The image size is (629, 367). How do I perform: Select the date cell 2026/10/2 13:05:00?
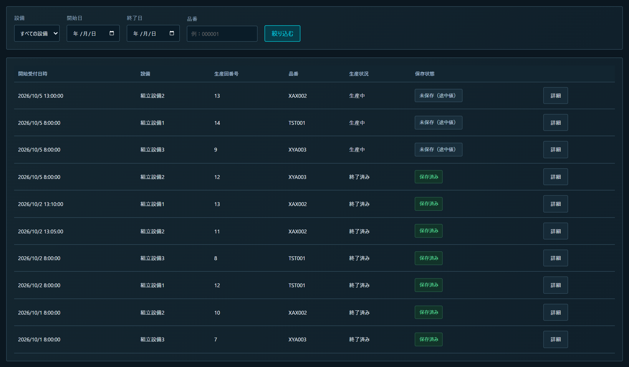41,231
